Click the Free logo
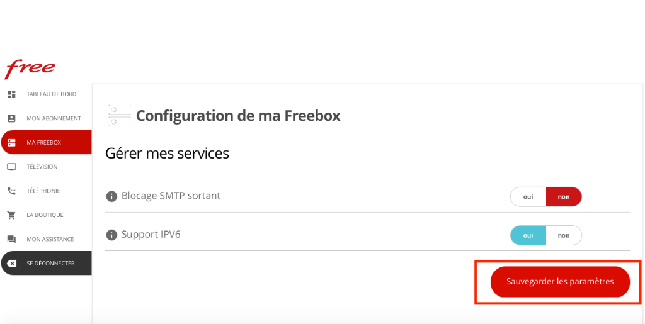 [x=30, y=69]
